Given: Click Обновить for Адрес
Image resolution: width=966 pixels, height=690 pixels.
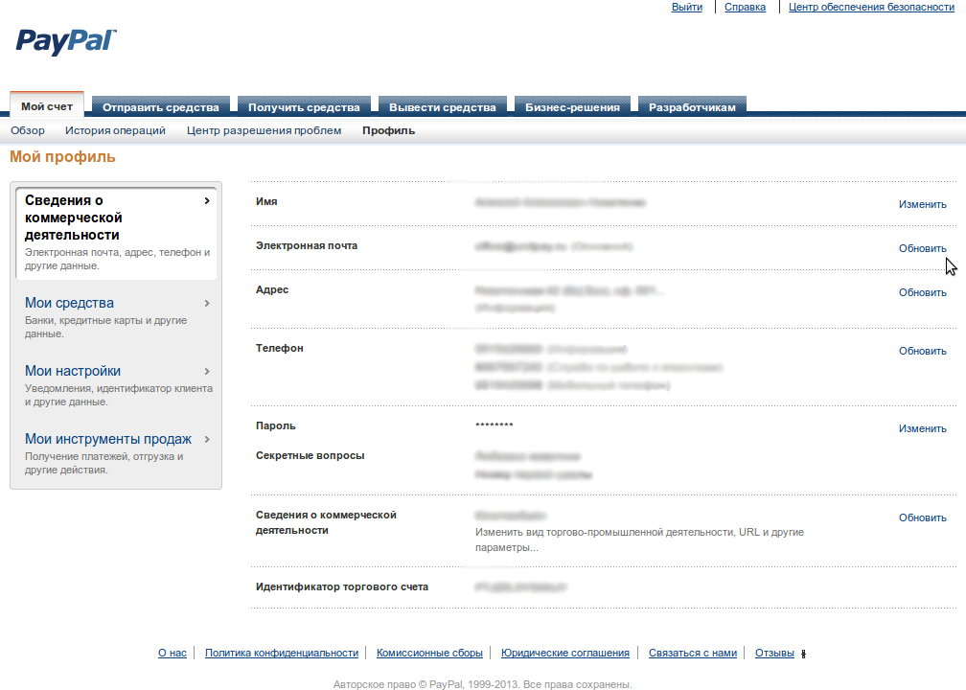Looking at the screenshot, I should pyautogui.click(x=922, y=292).
